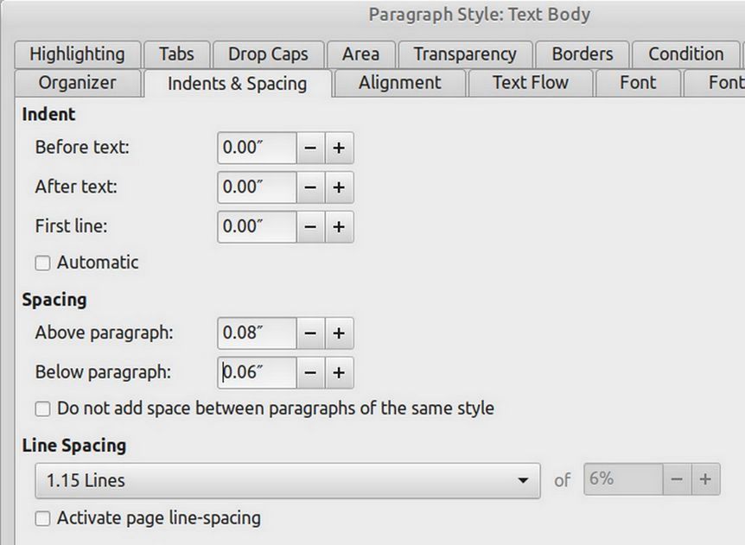Increase the After text indent value
The image size is (745, 545).
tap(339, 187)
